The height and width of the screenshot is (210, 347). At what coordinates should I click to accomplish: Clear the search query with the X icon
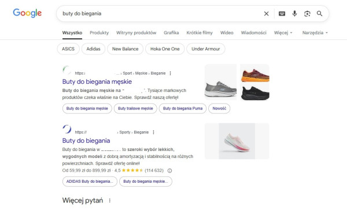266,14
